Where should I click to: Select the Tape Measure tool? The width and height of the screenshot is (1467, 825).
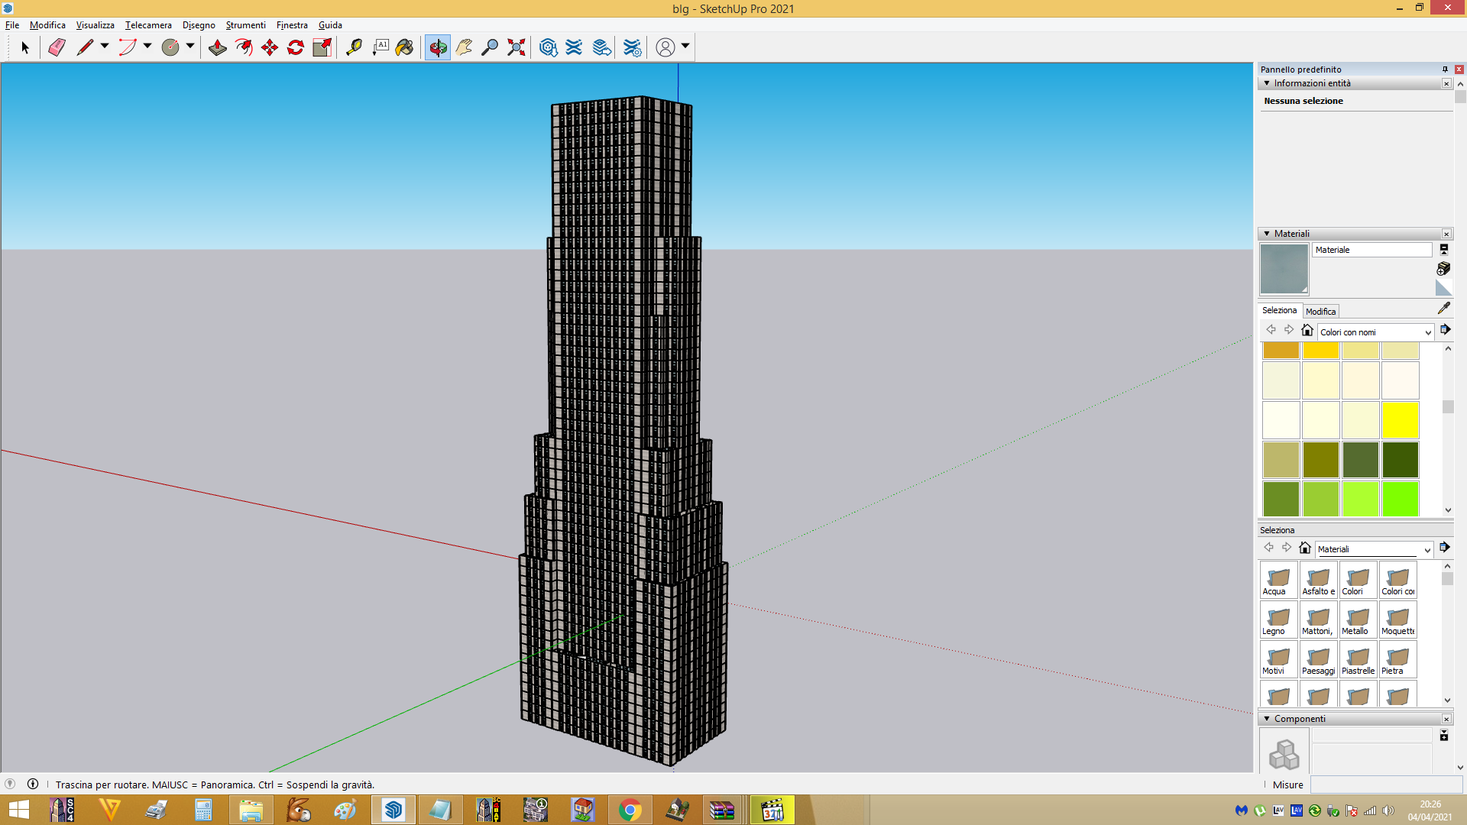(x=354, y=47)
